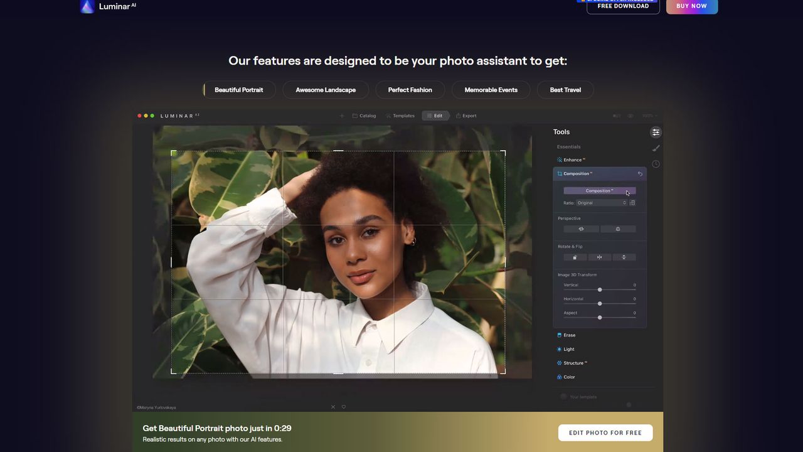Select the brush local masking icon
Screen dimensions: 803x452
[x=656, y=148]
